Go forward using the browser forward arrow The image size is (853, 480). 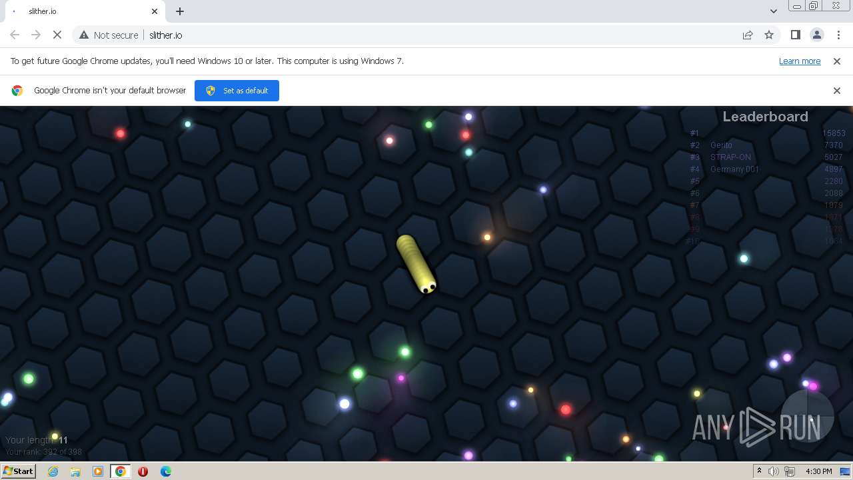pyautogui.click(x=36, y=35)
